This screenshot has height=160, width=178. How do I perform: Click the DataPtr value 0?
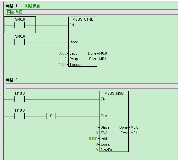(97, 150)
